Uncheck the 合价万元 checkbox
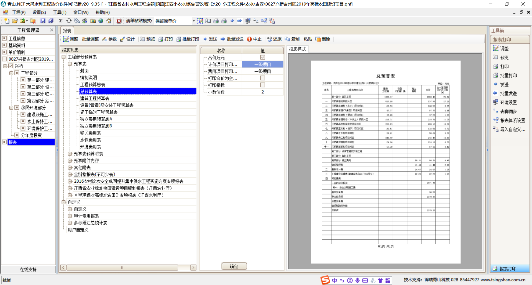Screen dimensions: 532x285 click(263, 57)
